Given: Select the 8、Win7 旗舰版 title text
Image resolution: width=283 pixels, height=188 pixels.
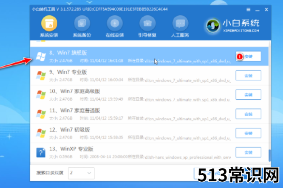Looking at the screenshot, I should pos(68,53).
